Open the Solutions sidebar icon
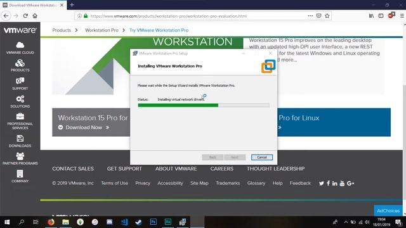The image size is (406, 228). [20, 101]
